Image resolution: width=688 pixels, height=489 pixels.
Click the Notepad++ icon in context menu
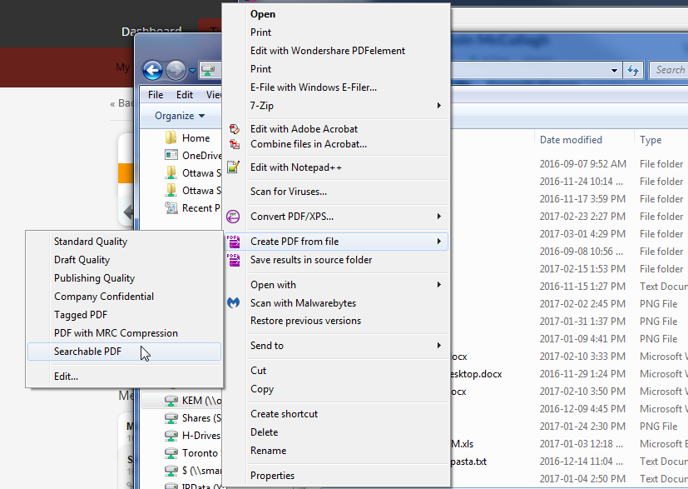tap(233, 167)
